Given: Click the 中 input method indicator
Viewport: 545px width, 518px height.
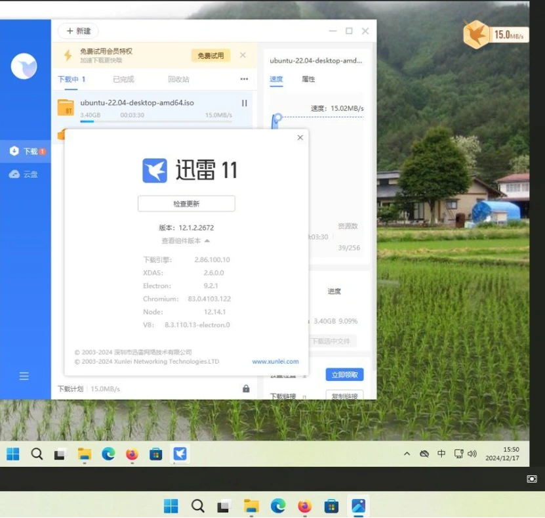Looking at the screenshot, I should click(441, 453).
